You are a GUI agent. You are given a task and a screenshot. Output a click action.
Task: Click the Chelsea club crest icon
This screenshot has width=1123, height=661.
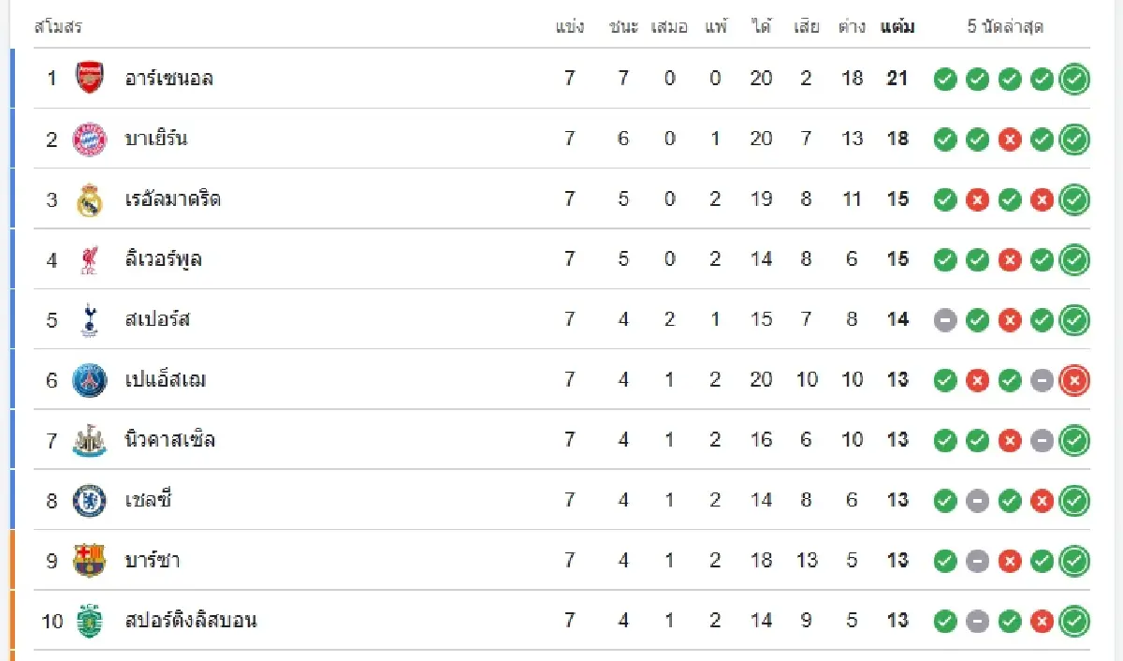coord(90,500)
